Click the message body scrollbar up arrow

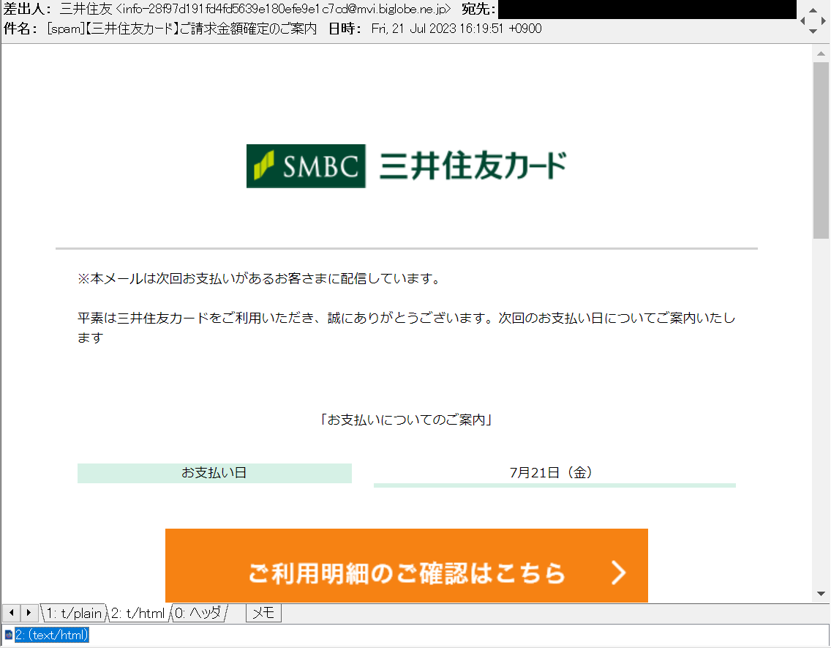point(821,53)
